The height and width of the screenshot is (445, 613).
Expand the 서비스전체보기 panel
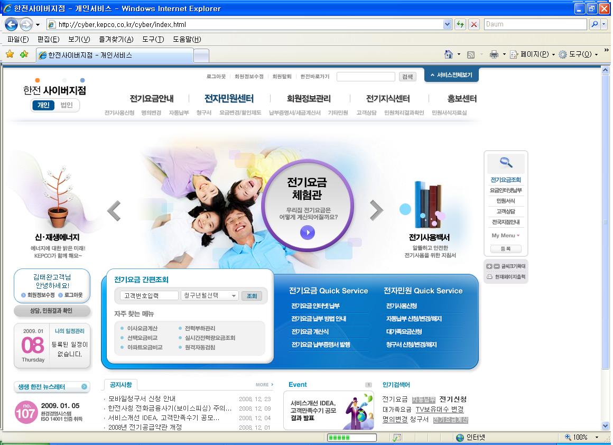pyautogui.click(x=451, y=75)
